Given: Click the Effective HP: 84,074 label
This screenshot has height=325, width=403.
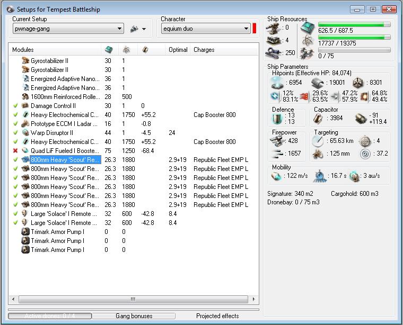Looking at the screenshot, I should tap(325, 73).
